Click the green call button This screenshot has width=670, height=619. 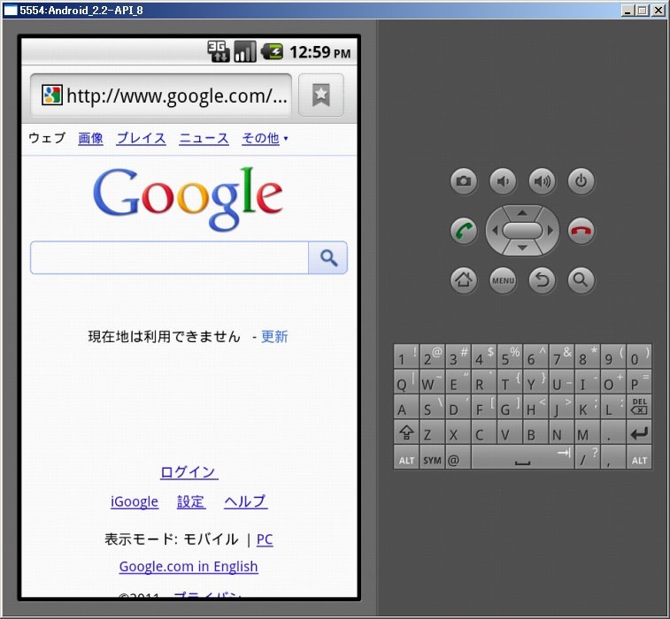click(464, 231)
